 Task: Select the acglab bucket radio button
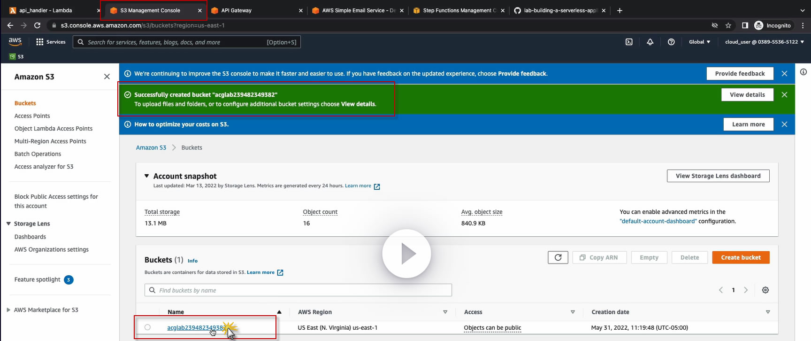[147, 327]
